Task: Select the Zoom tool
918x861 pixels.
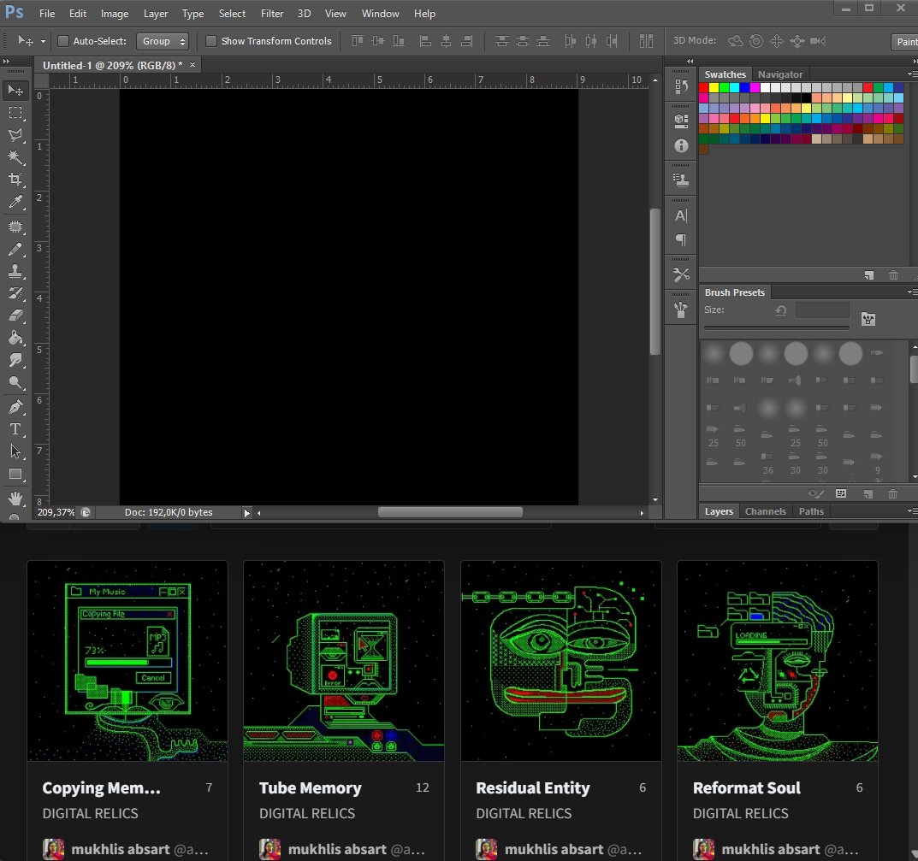Action: pyautogui.click(x=15, y=383)
